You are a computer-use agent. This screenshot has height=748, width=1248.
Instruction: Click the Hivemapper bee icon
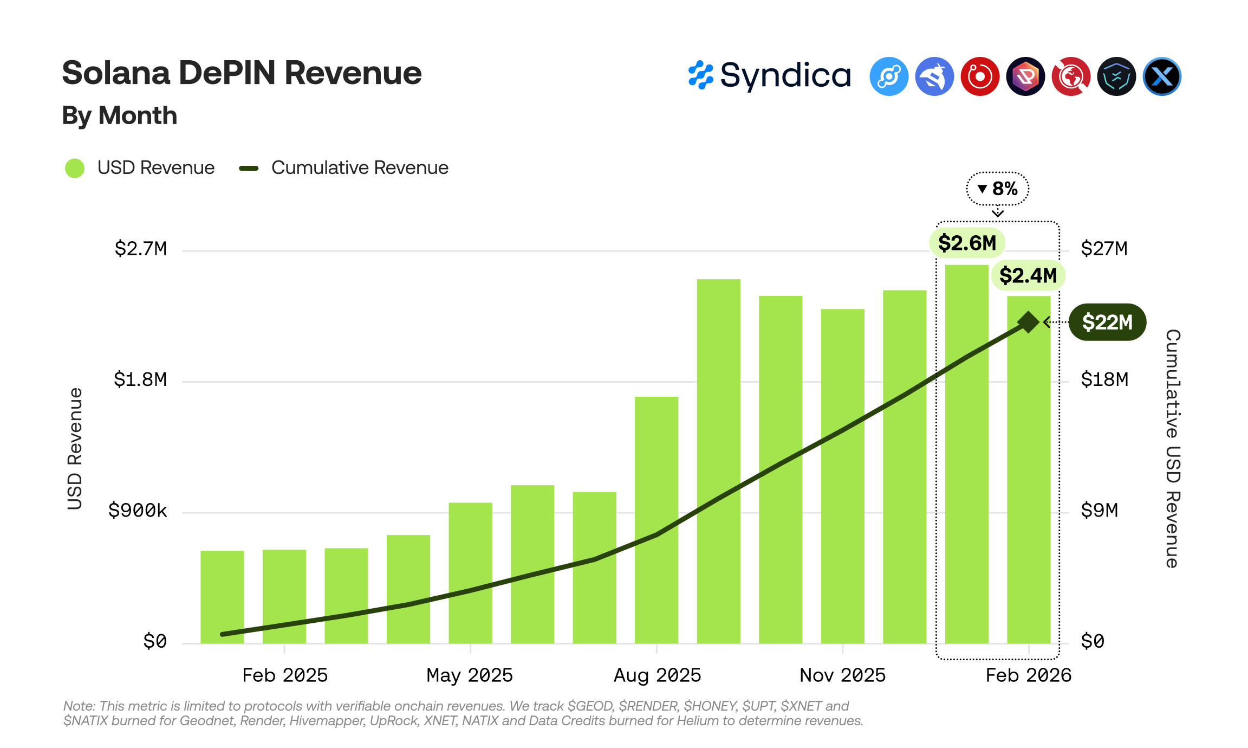pyautogui.click(x=934, y=76)
